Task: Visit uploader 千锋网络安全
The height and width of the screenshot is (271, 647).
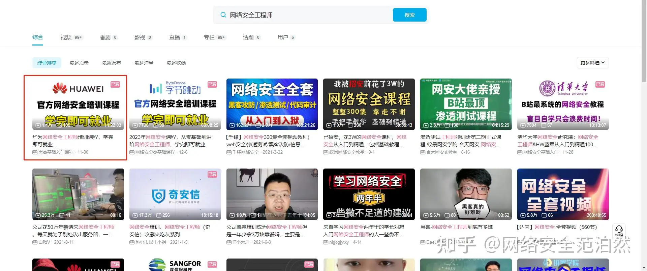Action: pos(246,152)
